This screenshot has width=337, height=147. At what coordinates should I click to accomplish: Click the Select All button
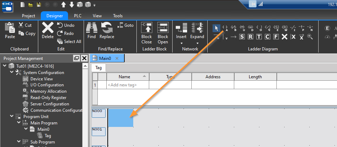point(69,42)
